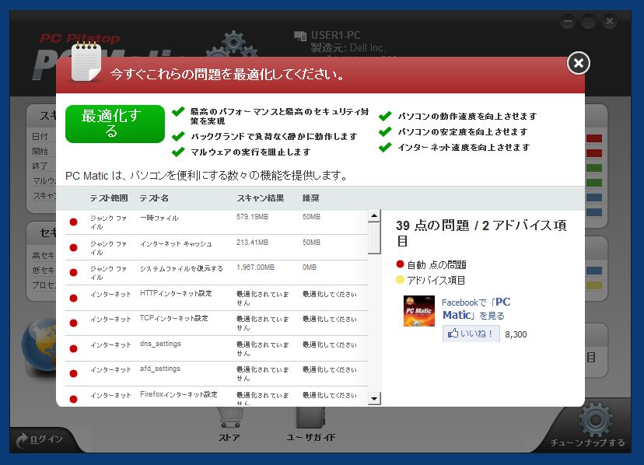The width and height of the screenshot is (644, 465).
Task: Open the Facebookで「PC Matic」を見る link
Action: click(476, 309)
